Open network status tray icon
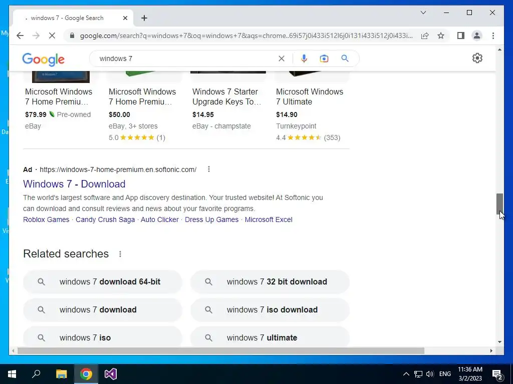 tap(418, 374)
